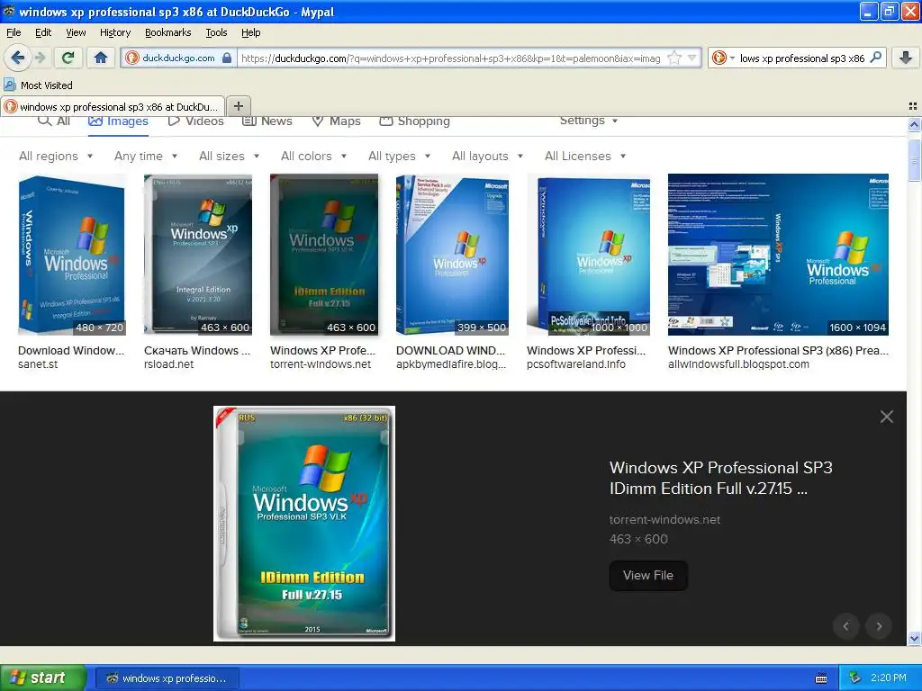Reload the current page
This screenshot has width=922, height=691.
point(68,58)
